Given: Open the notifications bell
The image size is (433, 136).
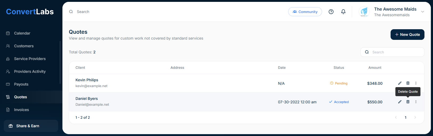Looking at the screenshot, I should point(343,12).
